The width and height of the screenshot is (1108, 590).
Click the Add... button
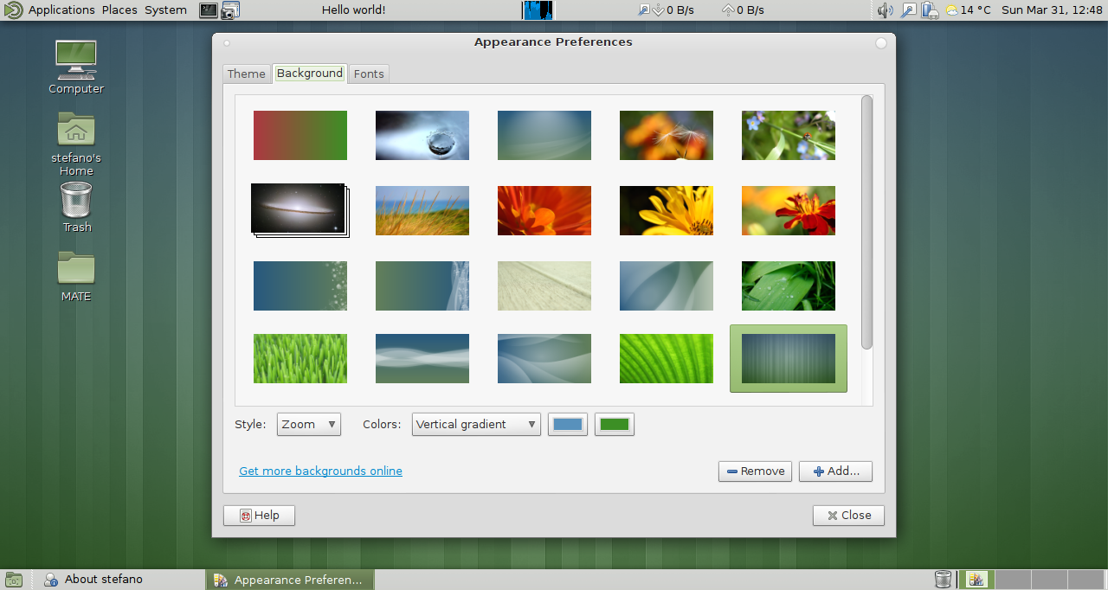pyautogui.click(x=835, y=471)
